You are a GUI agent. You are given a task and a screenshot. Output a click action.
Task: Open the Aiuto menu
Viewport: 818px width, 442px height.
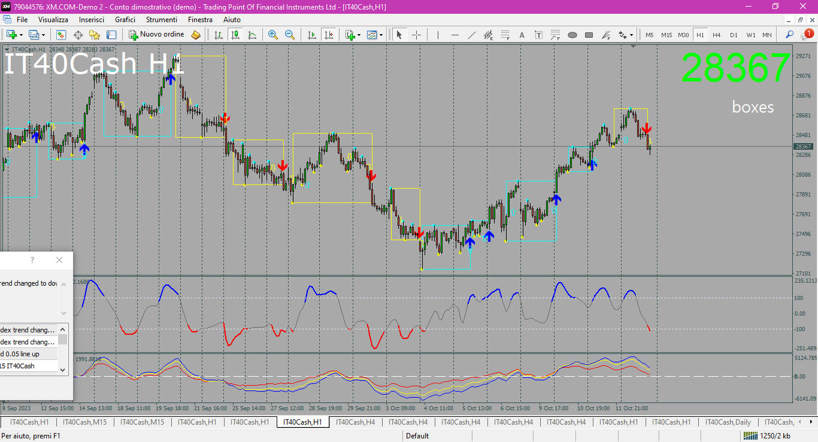click(x=232, y=20)
